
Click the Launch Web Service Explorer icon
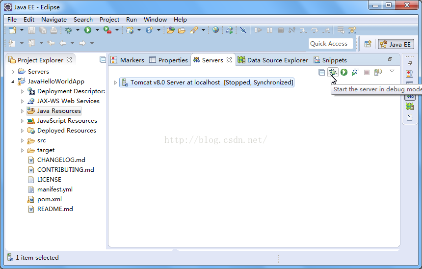(x=229, y=30)
